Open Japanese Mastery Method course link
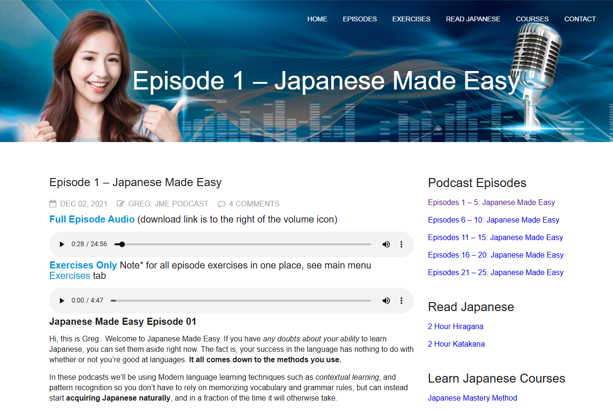Screen dimensions: 613x411 (472, 398)
